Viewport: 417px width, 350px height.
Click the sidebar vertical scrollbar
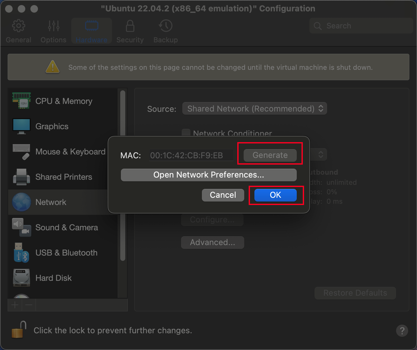click(x=123, y=176)
